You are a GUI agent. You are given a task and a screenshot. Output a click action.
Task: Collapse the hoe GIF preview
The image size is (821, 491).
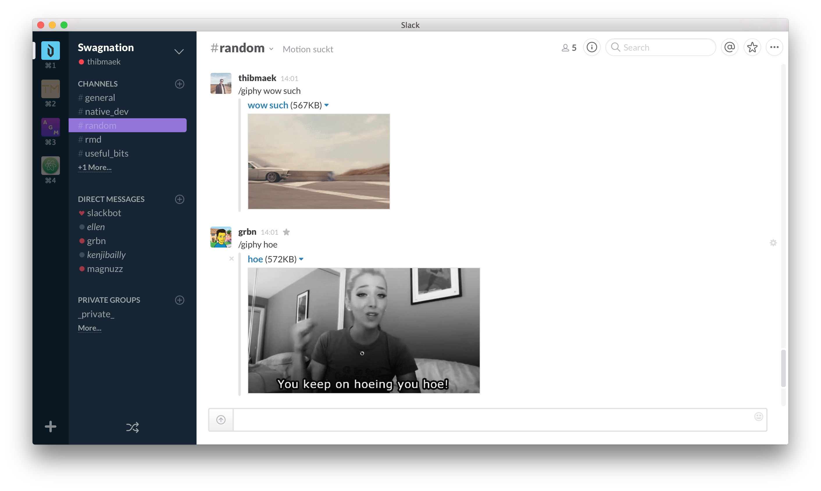301,259
